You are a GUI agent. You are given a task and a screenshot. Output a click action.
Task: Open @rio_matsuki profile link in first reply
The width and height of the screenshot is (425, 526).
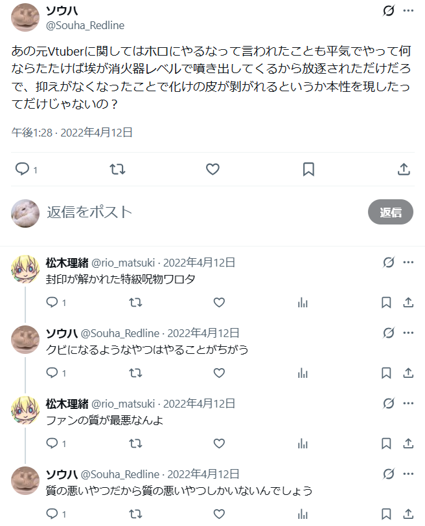point(123,262)
